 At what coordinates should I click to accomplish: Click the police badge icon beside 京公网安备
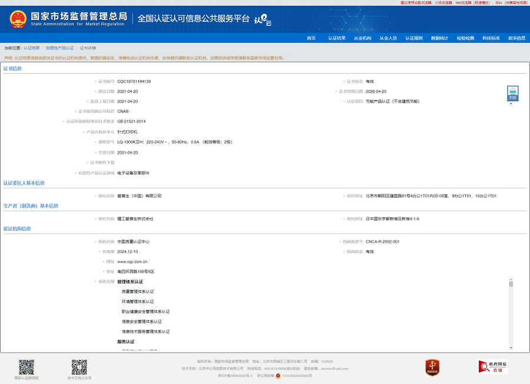click(278, 375)
